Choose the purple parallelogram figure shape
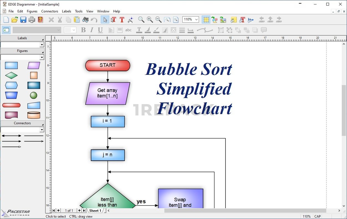Screen dimensions: 347x219 pyautogui.click(x=34, y=65)
